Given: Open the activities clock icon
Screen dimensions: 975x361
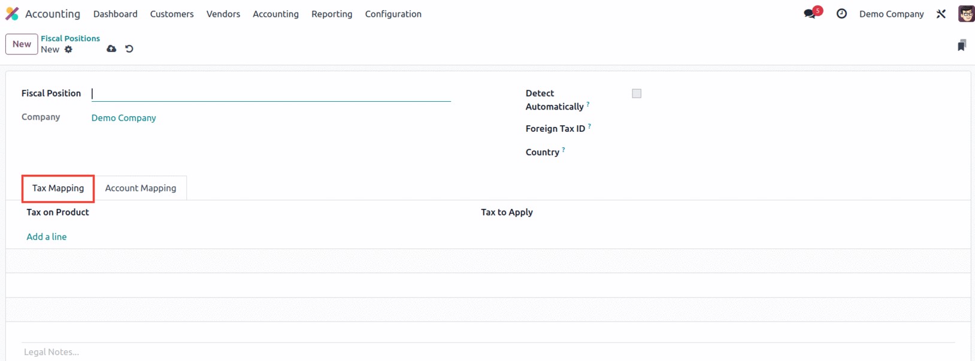Looking at the screenshot, I should 841,14.
